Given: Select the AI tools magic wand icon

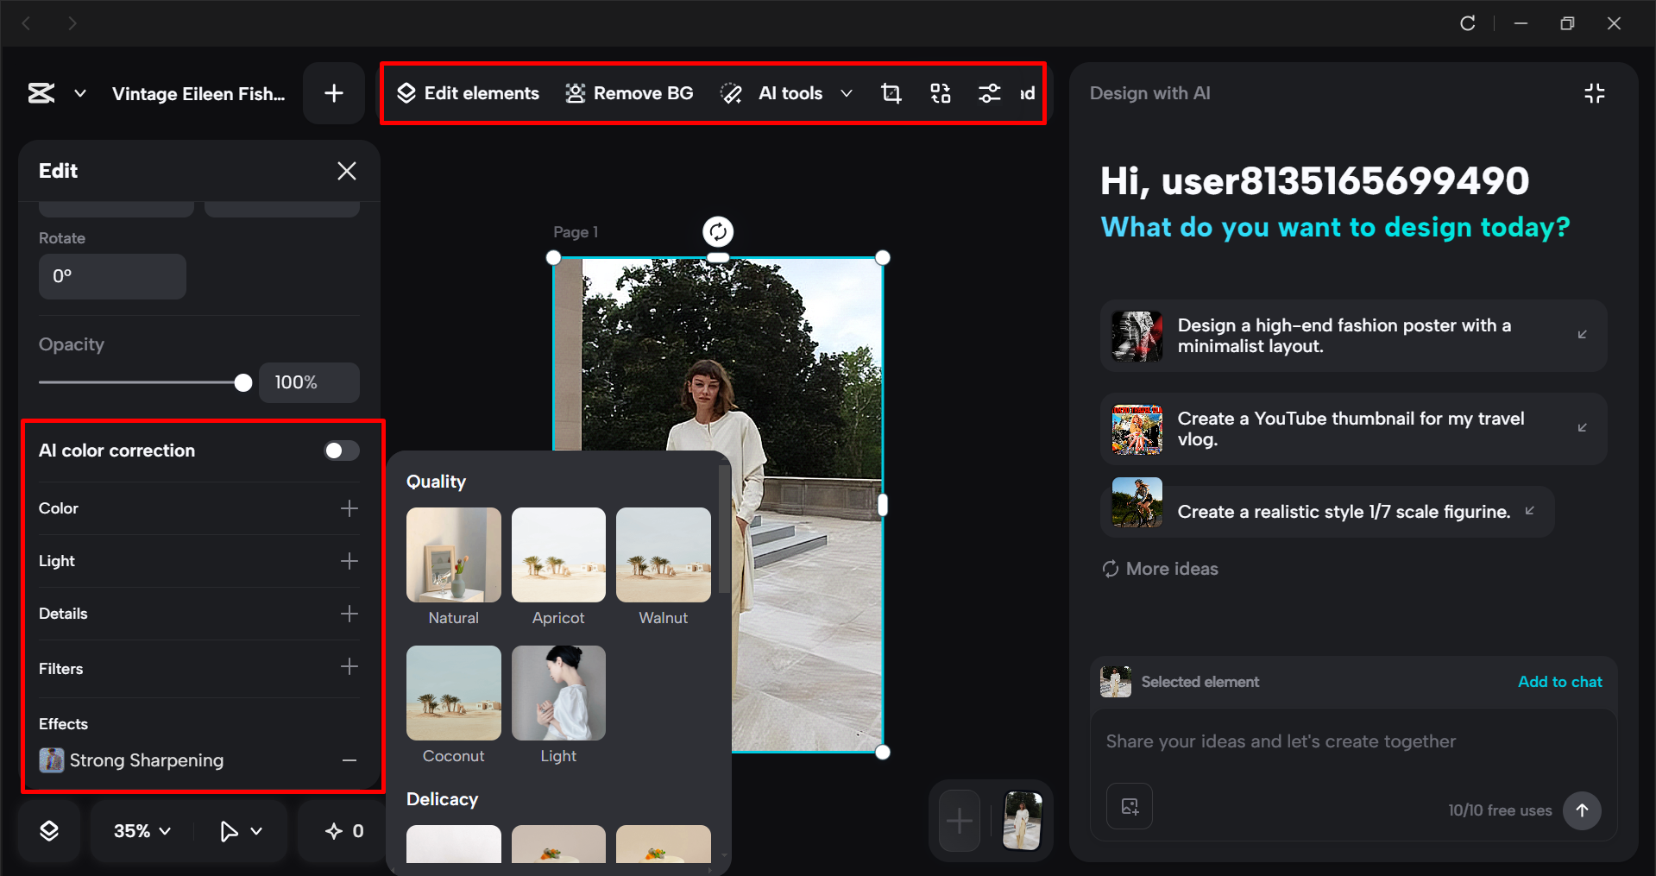Looking at the screenshot, I should pos(731,92).
